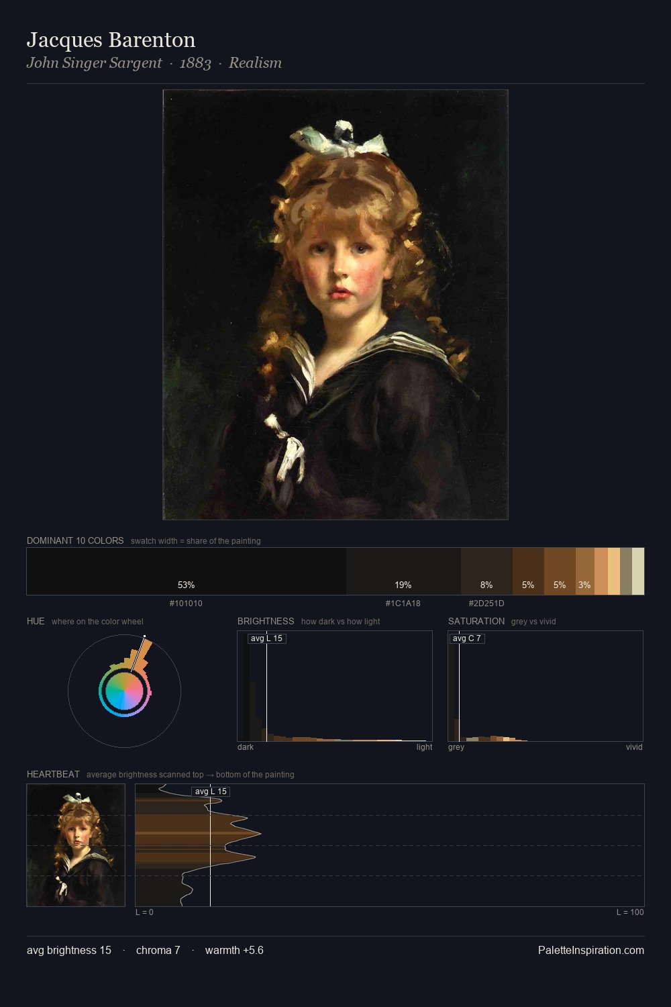Click the 'vivid' saturation axis label

tap(634, 747)
